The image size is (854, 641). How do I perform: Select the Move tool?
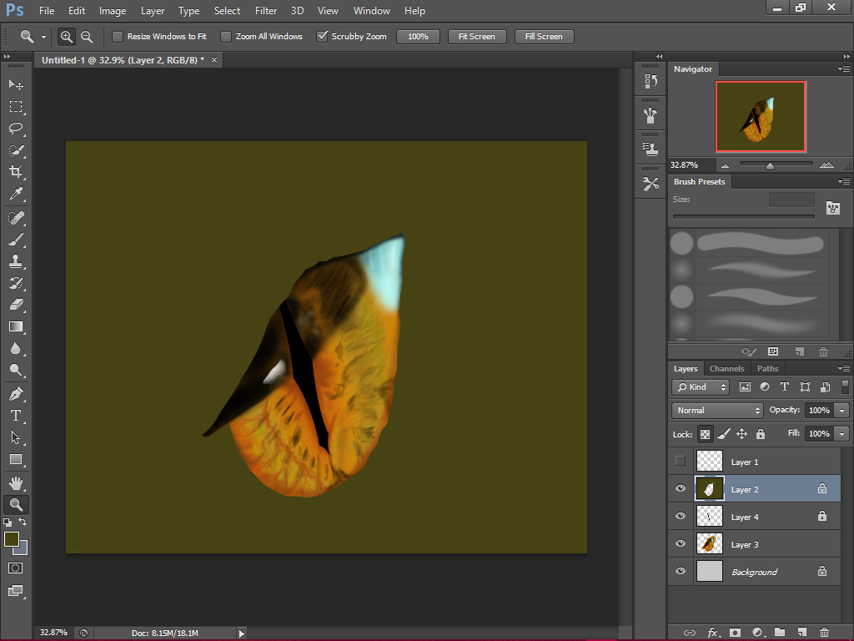[x=17, y=84]
